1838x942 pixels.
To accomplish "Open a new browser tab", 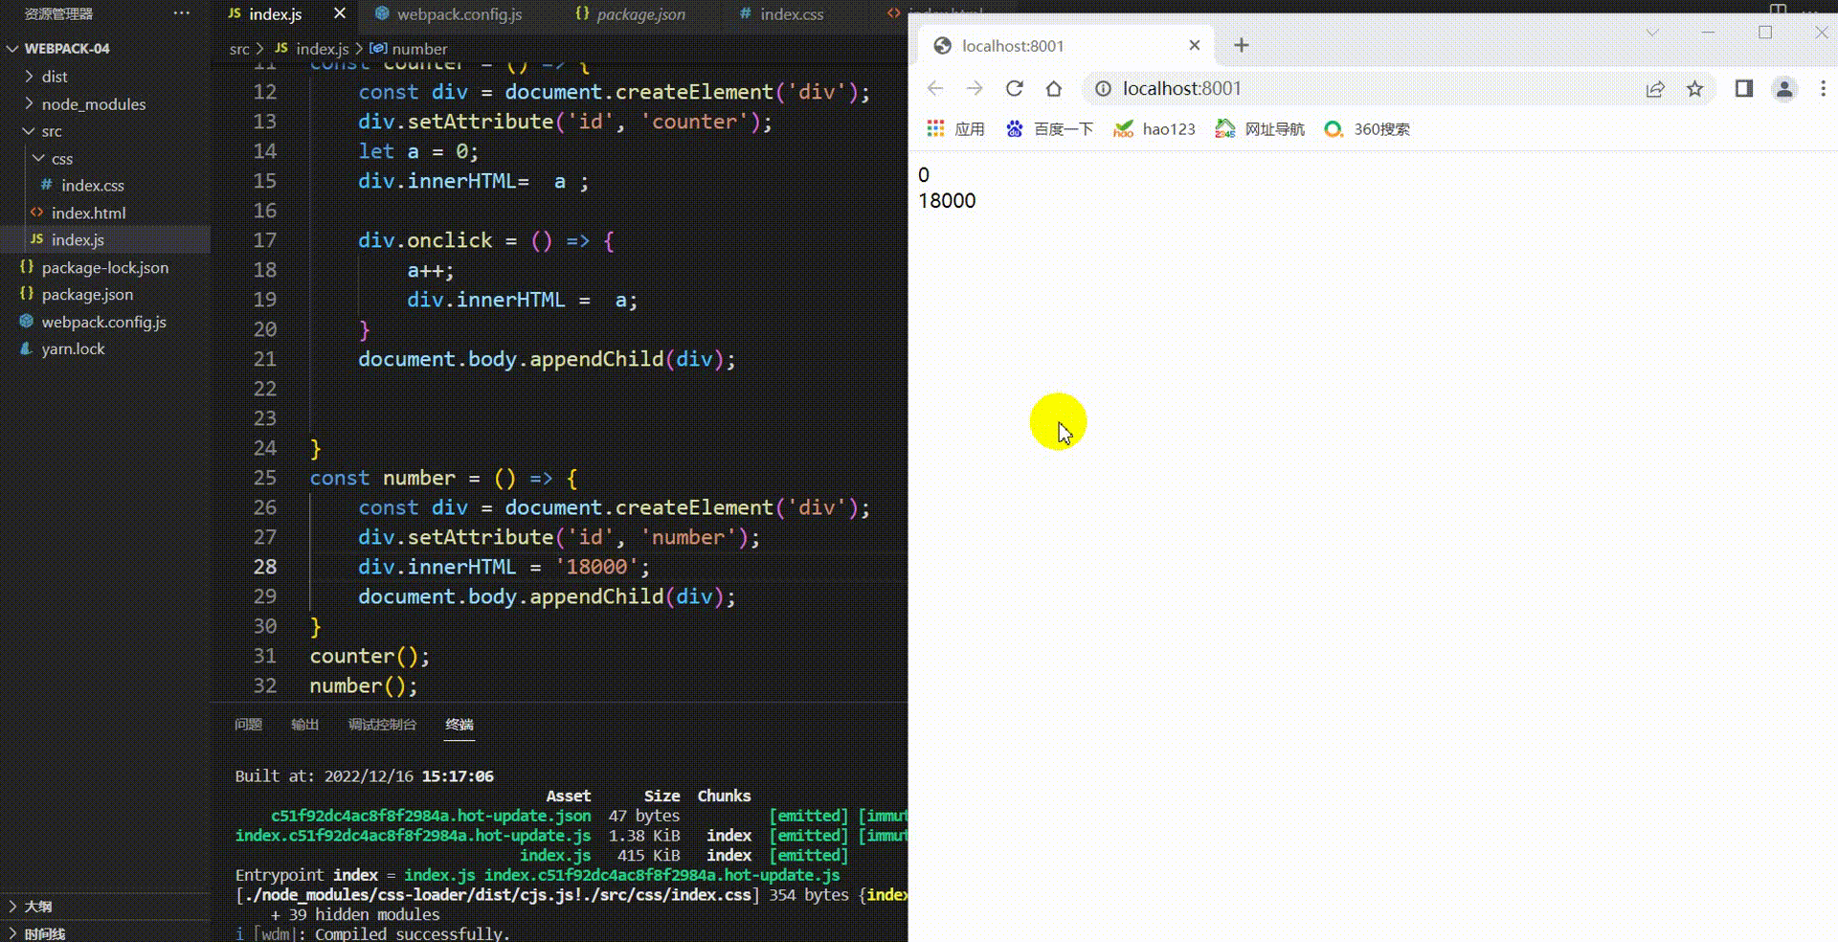I will (x=1242, y=45).
